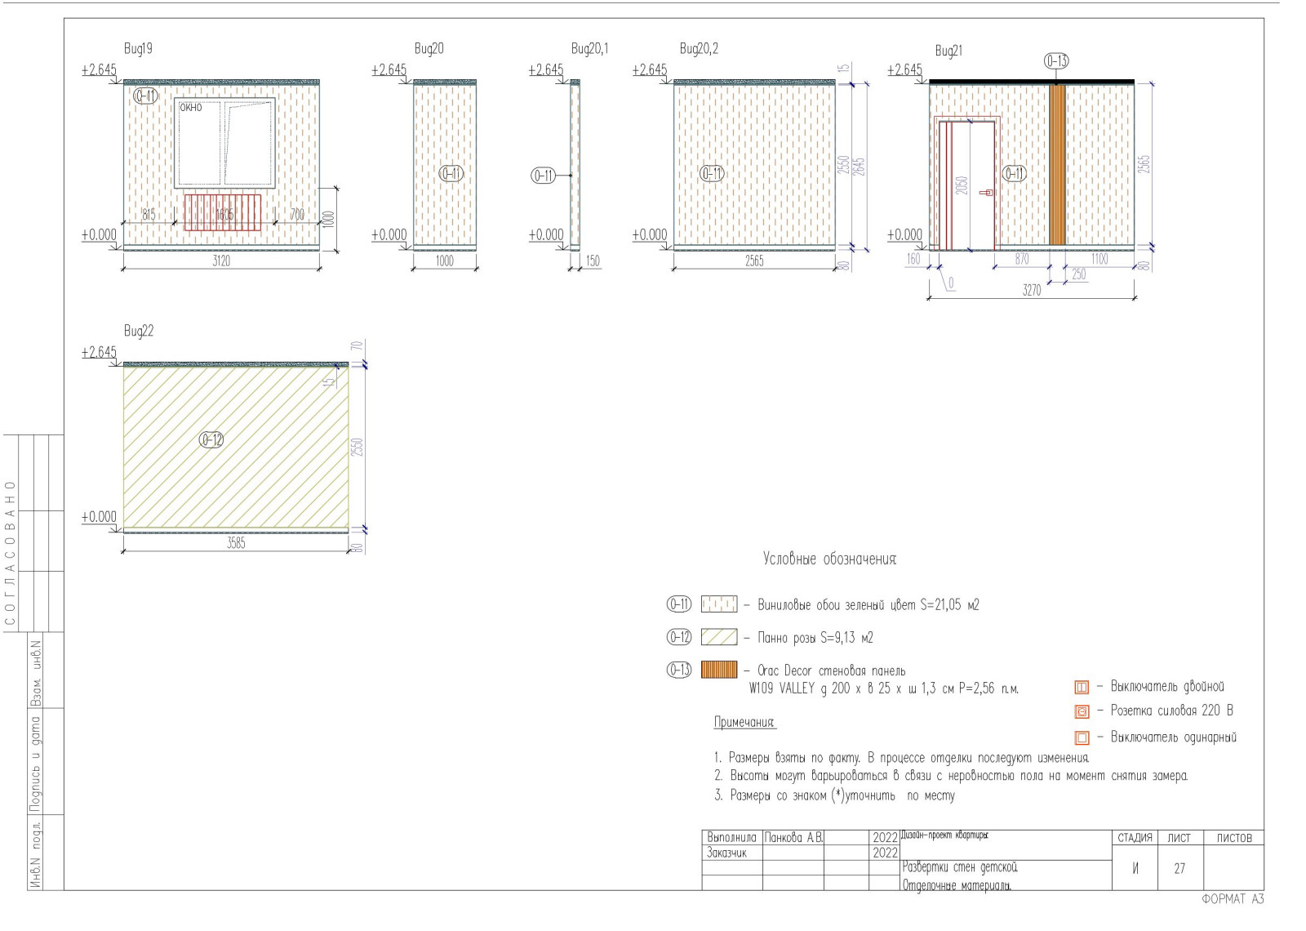The image size is (1306, 931).
Task: Select the single switch legend symbol
Action: tap(1082, 738)
